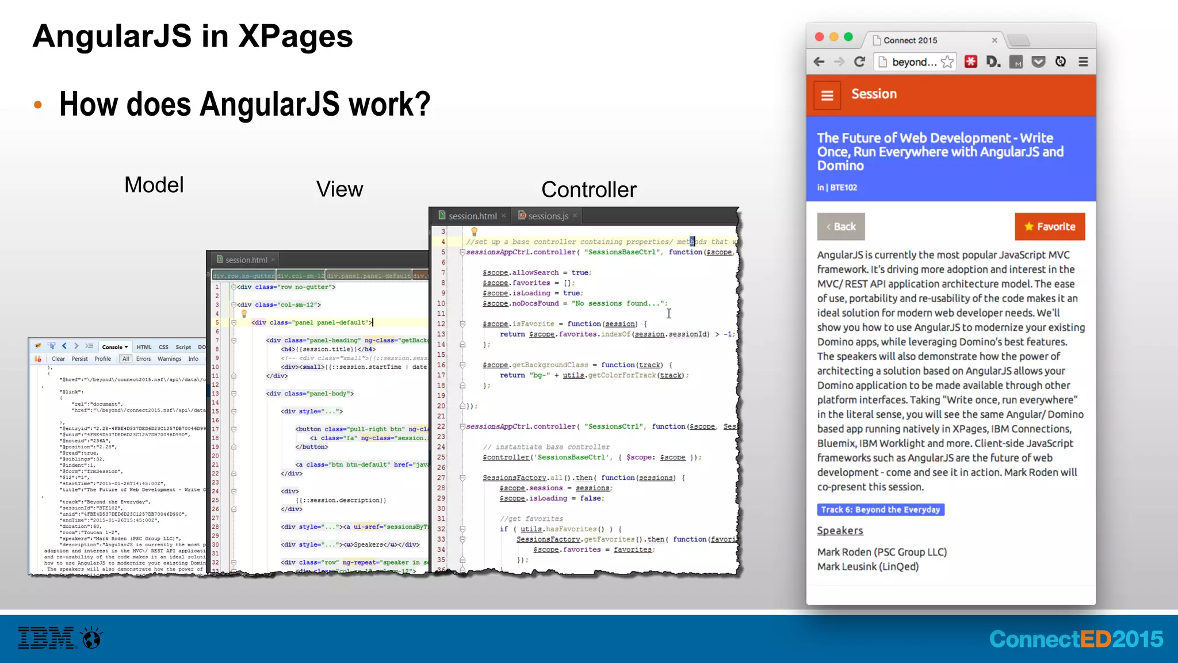Collapse the panel panel-default div on line 5
The width and height of the screenshot is (1178, 663).
pyautogui.click(x=234, y=322)
